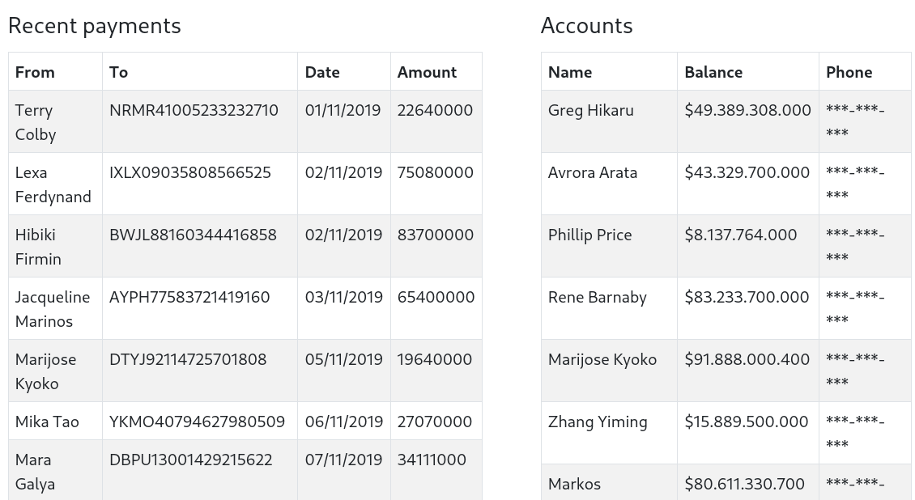
Task: Click account number IXLX09035808566525
Action: [x=190, y=172]
